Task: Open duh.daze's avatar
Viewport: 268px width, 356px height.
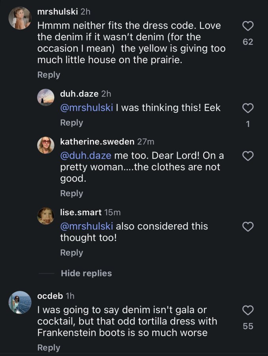Action: pyautogui.click(x=45, y=97)
